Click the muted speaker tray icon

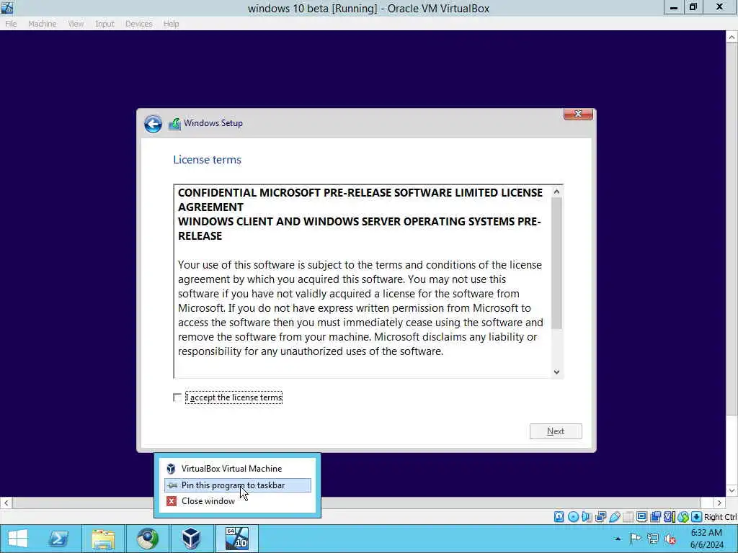click(671, 539)
